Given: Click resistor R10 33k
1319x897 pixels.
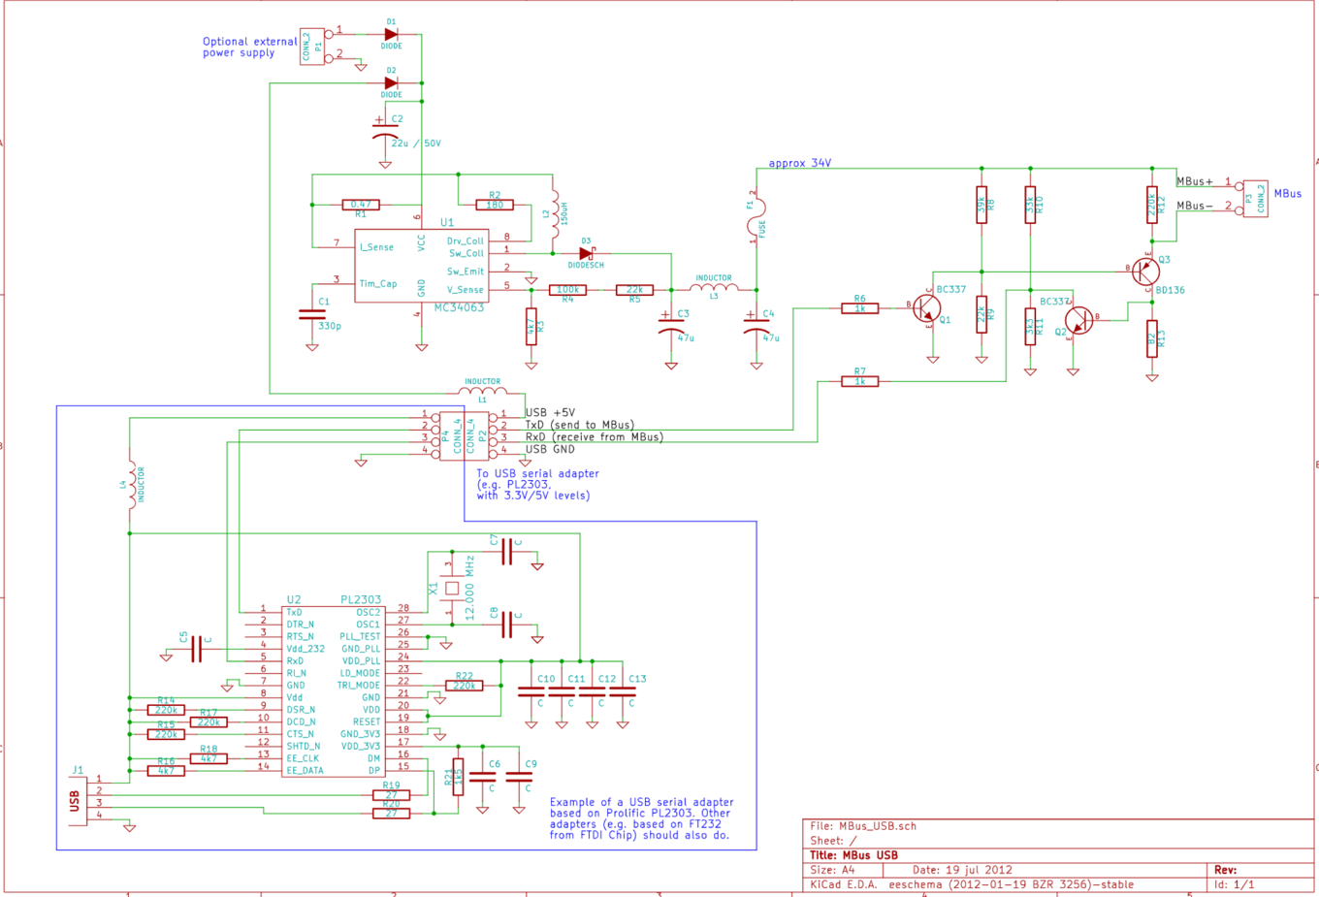Looking at the screenshot, I should coord(1030,206).
